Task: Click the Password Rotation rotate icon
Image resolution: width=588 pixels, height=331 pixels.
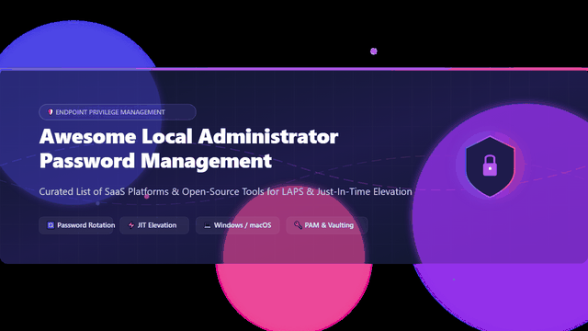Action: point(51,225)
